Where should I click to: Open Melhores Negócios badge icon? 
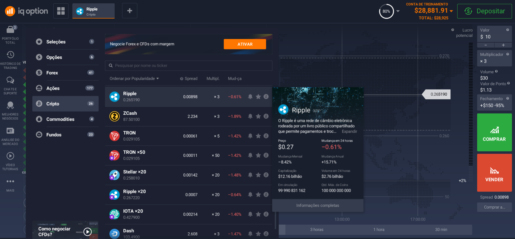tap(10, 105)
